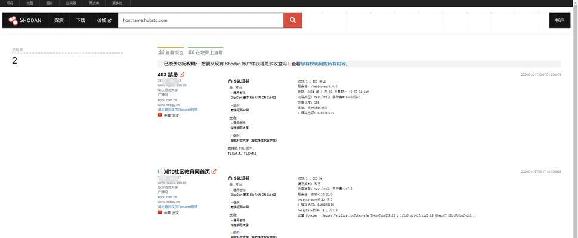The width and height of the screenshot is (578, 238).
Task: Click the 2024-01-21 timestamp of the first result
Action: [x=541, y=74]
